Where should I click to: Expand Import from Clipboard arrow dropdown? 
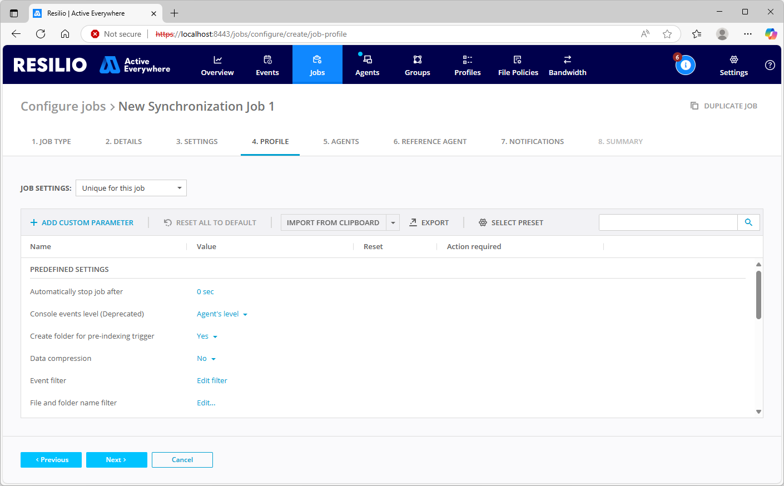click(x=393, y=222)
